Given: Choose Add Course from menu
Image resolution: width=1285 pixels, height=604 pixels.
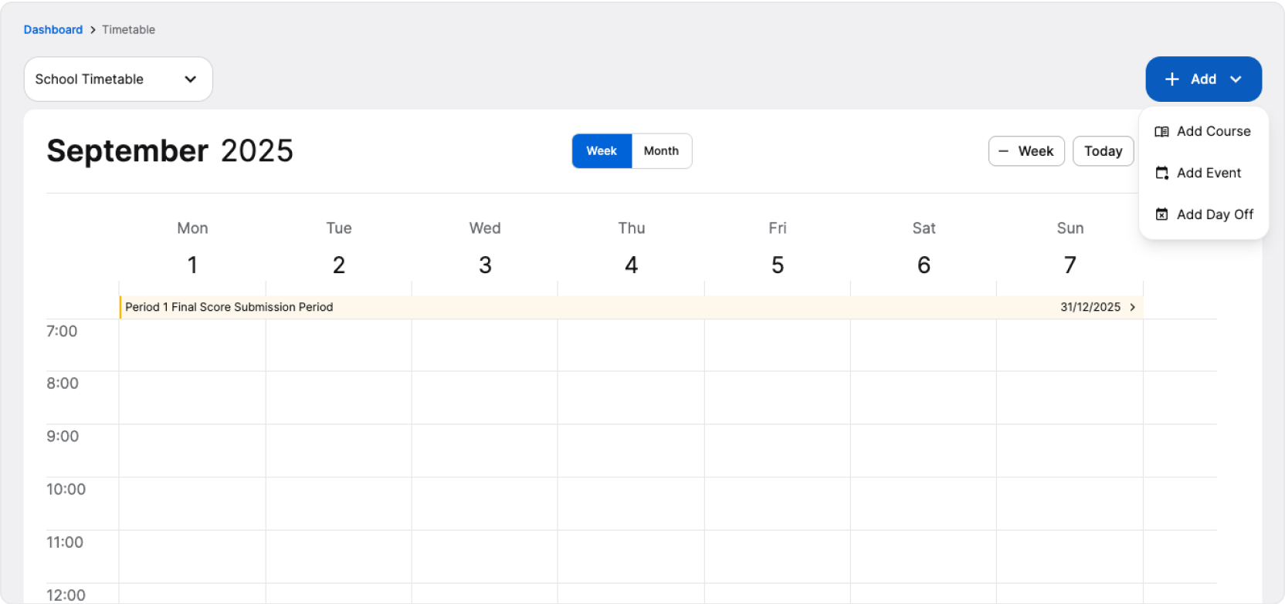Looking at the screenshot, I should 1203,131.
